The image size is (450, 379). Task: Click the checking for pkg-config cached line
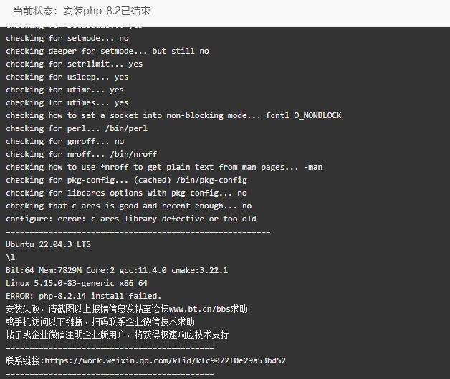pyautogui.click(x=126, y=180)
